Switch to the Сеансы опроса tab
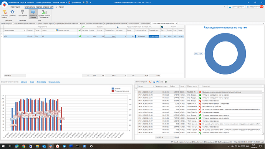The width and height of the screenshot is (265, 149). point(134,23)
